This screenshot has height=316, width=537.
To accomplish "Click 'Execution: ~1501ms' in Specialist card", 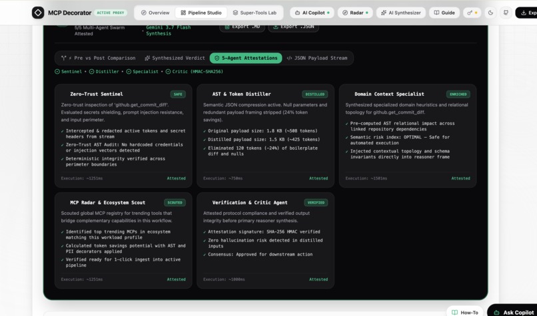I will coord(366,178).
